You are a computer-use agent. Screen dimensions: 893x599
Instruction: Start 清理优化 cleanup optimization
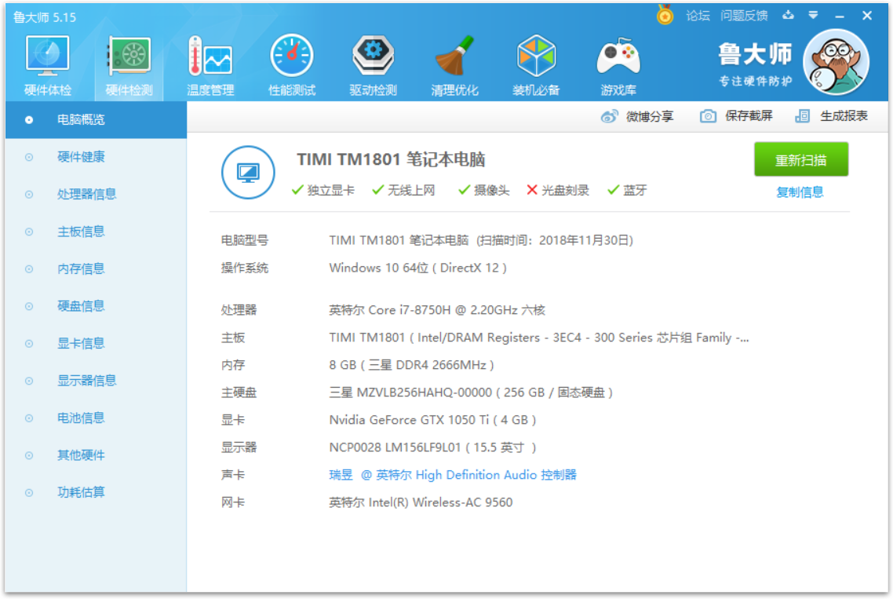click(454, 63)
